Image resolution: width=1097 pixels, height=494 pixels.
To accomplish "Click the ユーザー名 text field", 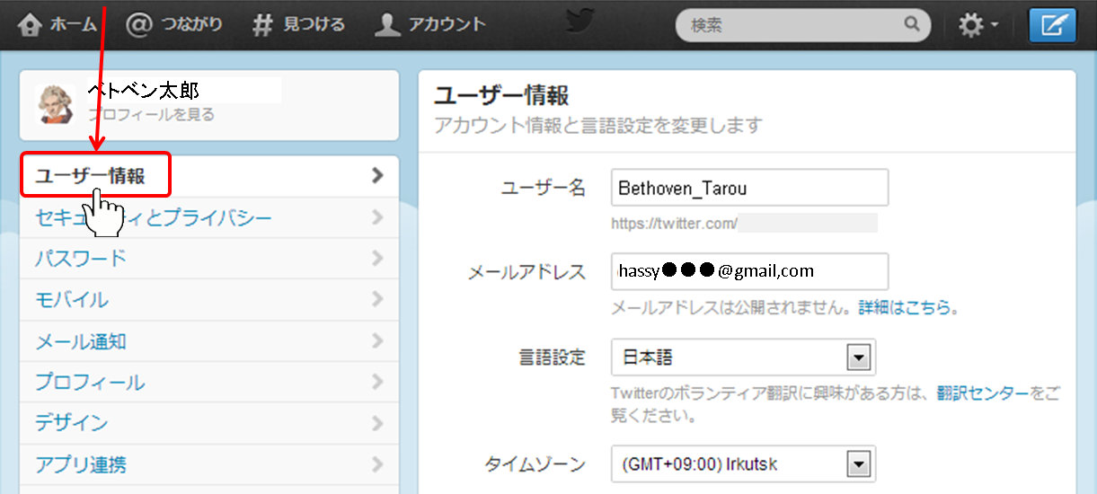I will (748, 188).
